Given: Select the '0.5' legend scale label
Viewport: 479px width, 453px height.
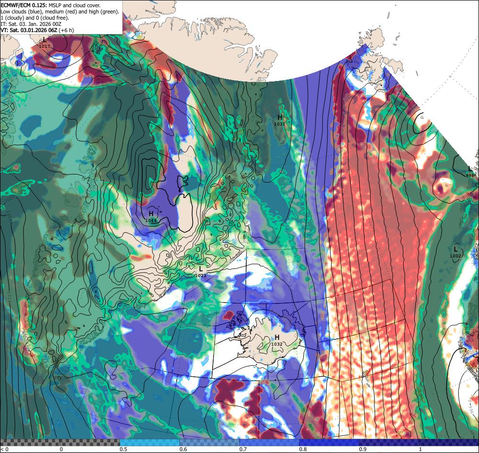Looking at the screenshot, I should point(124,449).
